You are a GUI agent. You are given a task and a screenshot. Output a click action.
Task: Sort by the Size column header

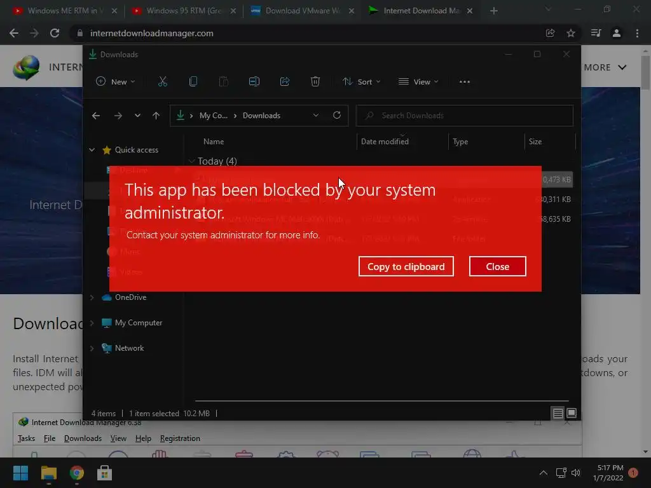(x=535, y=142)
